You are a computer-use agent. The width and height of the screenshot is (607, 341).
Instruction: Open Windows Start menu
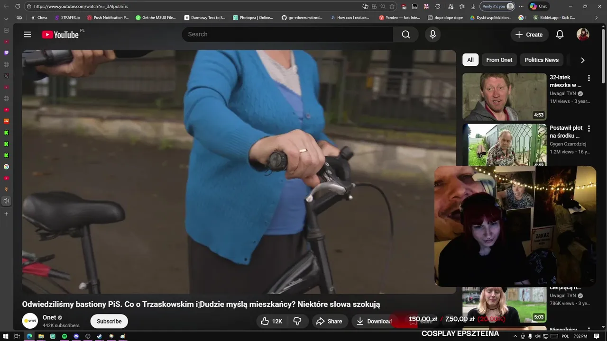(x=5, y=336)
